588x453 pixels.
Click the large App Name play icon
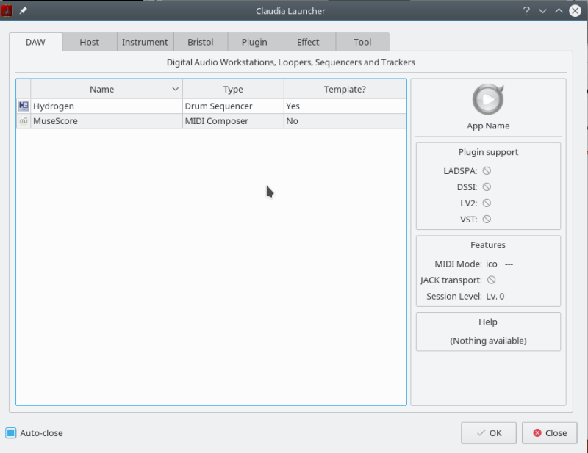(x=488, y=99)
